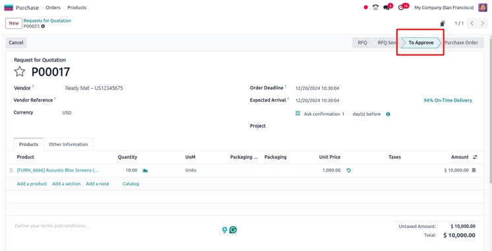Open the [FURN_6666] Acoustic Bloc Screens product

[58, 170]
